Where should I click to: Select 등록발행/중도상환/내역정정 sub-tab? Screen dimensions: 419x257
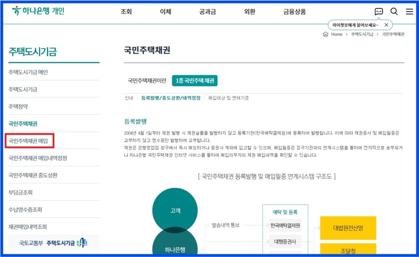[171, 98]
